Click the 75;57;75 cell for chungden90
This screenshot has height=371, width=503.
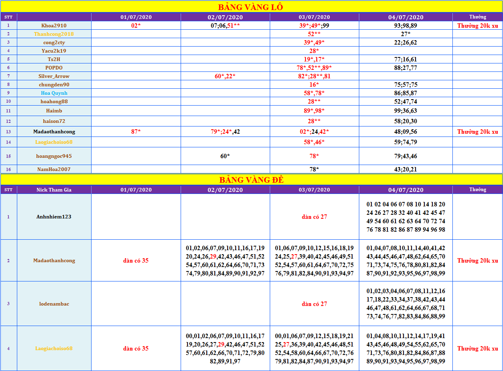click(406, 85)
